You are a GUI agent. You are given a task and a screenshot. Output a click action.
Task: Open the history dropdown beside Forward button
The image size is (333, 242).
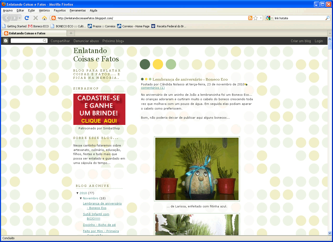(x=20, y=18)
